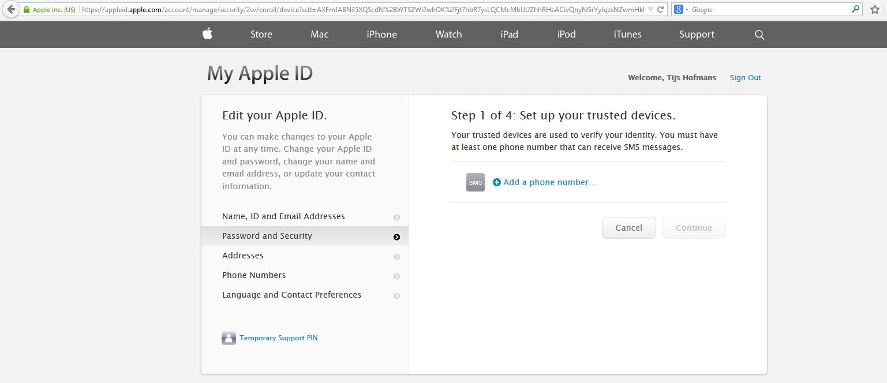The image size is (887, 383).
Task: Click Add a phone number link
Action: 549,182
